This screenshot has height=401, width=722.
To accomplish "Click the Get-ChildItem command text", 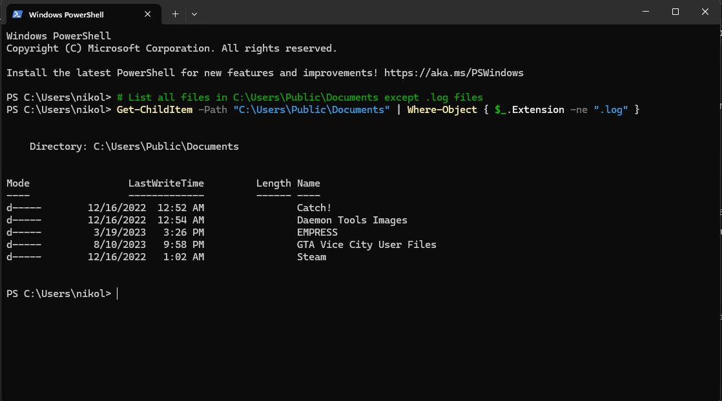I will [x=154, y=110].
